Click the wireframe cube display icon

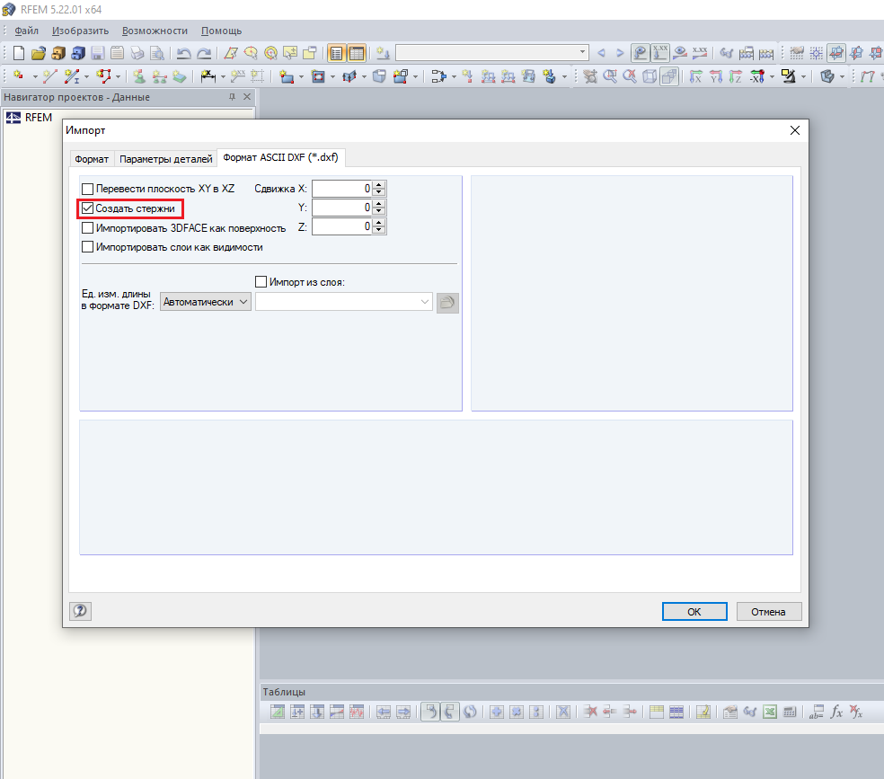(x=650, y=76)
